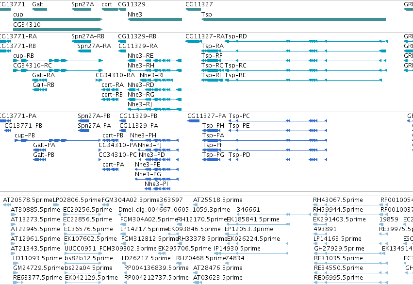Image resolution: width=413 pixels, height=285 pixels.
Task: Select the Galt-RB transcript
Action: [40, 90]
